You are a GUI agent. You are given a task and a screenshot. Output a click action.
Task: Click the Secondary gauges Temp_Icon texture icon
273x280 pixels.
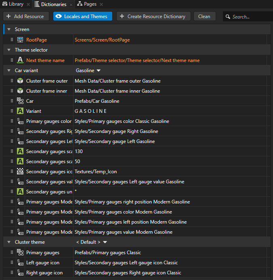pyautogui.click(x=20, y=172)
